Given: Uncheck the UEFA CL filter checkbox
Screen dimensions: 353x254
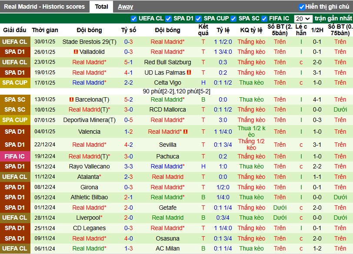Looking at the screenshot, I should [134, 19].
